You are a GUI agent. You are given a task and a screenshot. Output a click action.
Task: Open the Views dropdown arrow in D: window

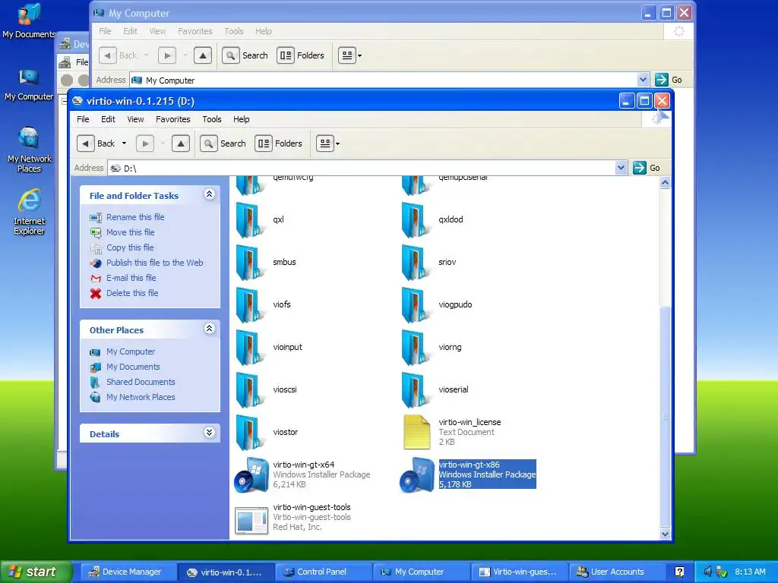coord(338,143)
